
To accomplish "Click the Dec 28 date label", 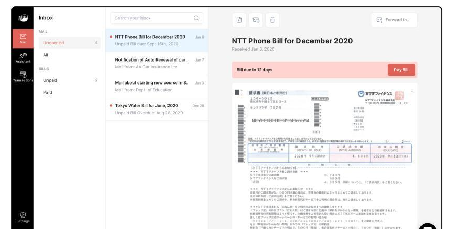I will tap(198, 106).
